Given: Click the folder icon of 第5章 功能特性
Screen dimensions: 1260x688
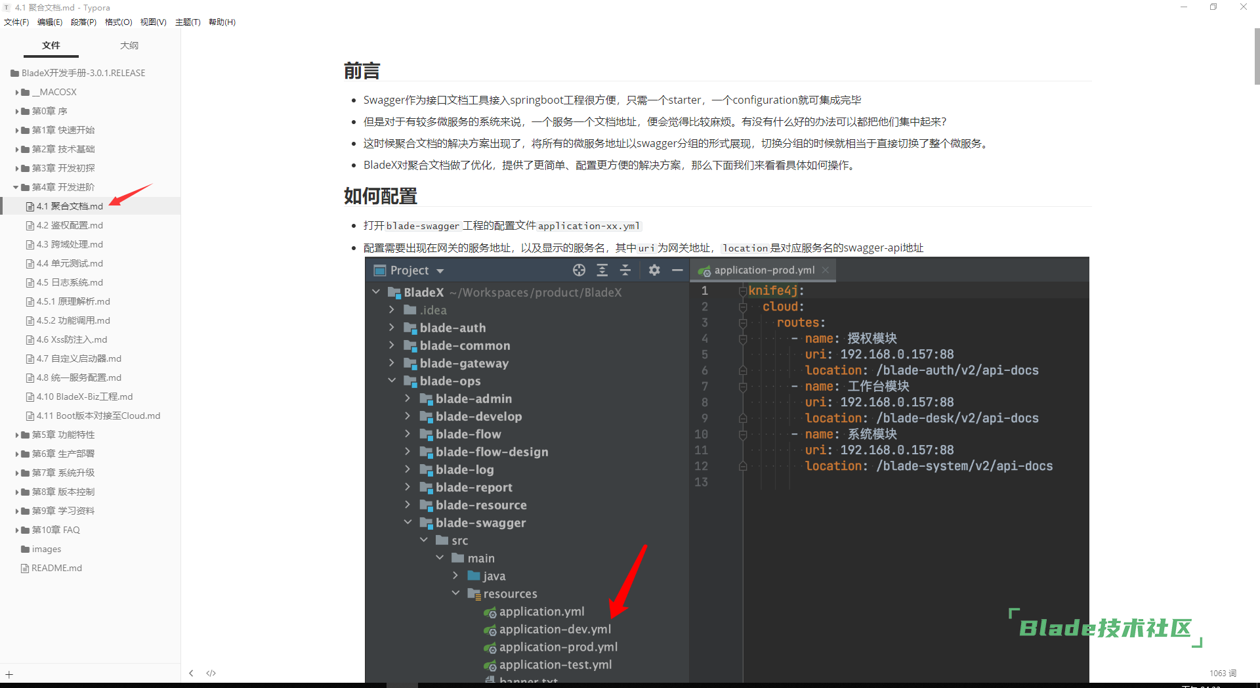Looking at the screenshot, I should click(x=26, y=435).
